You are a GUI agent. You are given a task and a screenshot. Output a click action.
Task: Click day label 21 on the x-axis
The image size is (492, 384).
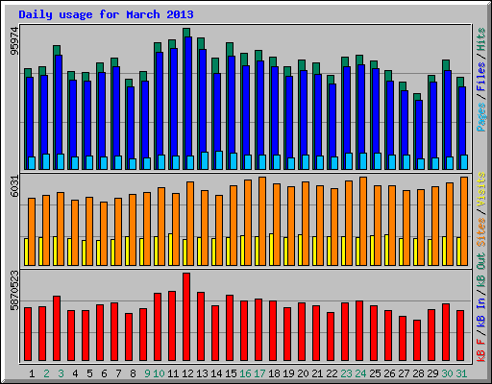317,373
